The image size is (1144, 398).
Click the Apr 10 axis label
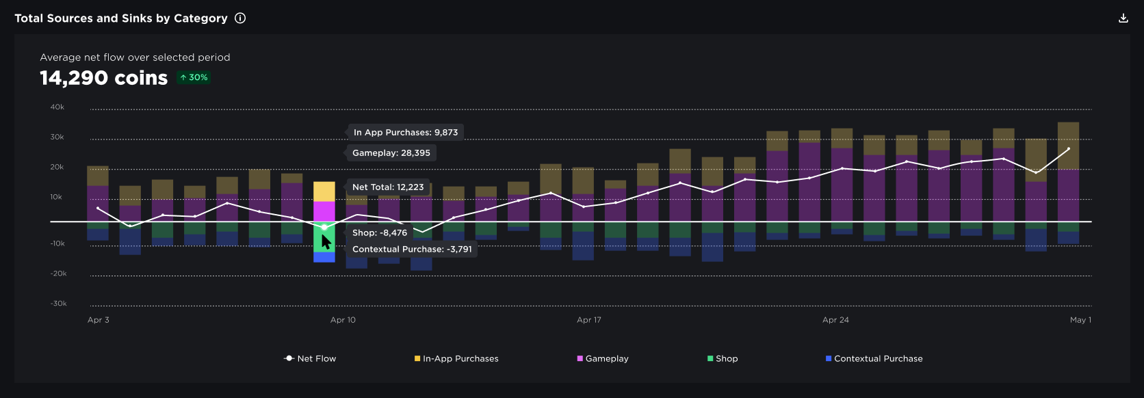click(x=343, y=320)
